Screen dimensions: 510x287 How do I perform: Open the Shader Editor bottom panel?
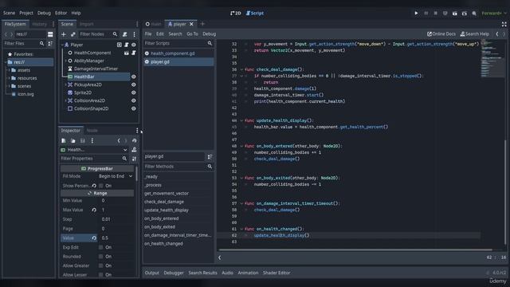coord(277,273)
